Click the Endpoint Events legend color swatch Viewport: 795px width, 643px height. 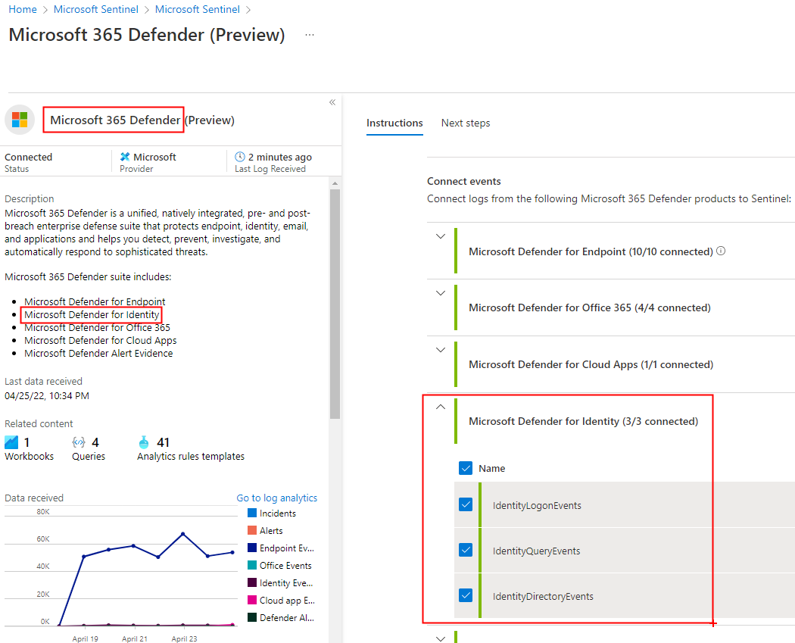(252, 548)
